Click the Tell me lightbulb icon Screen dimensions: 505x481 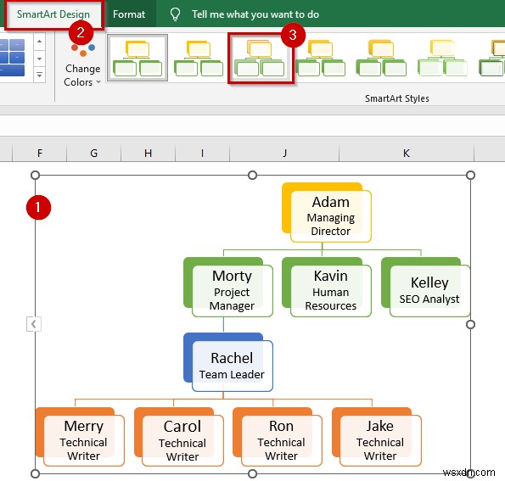coord(175,14)
